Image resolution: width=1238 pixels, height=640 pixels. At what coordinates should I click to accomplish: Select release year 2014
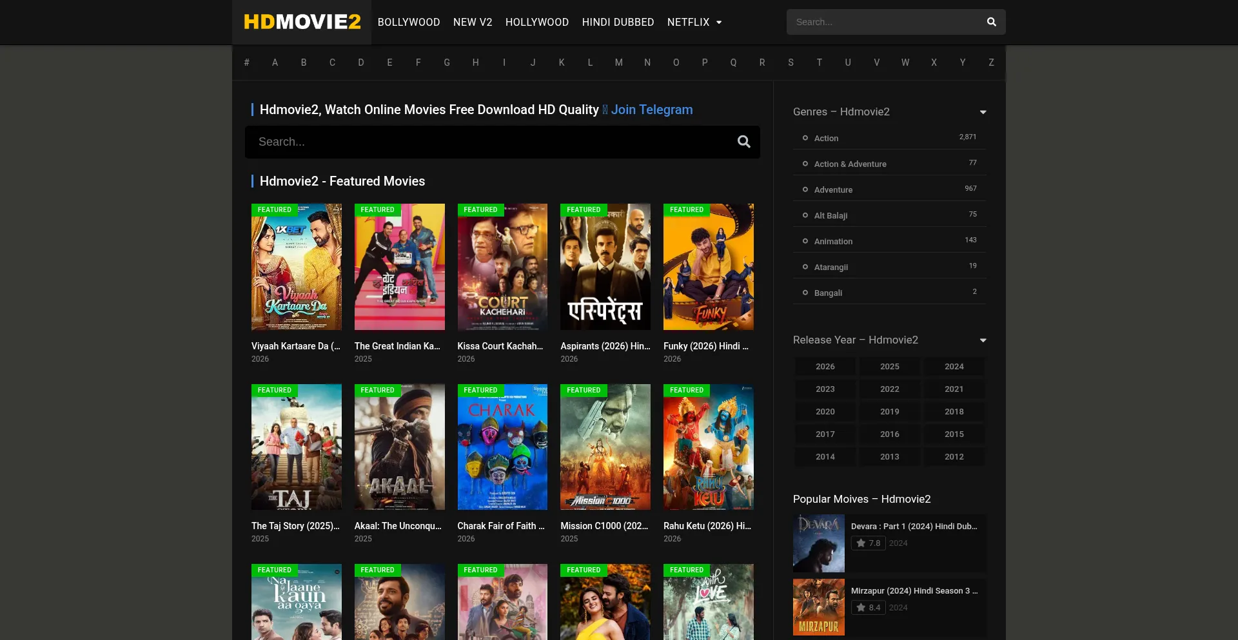[825, 456]
